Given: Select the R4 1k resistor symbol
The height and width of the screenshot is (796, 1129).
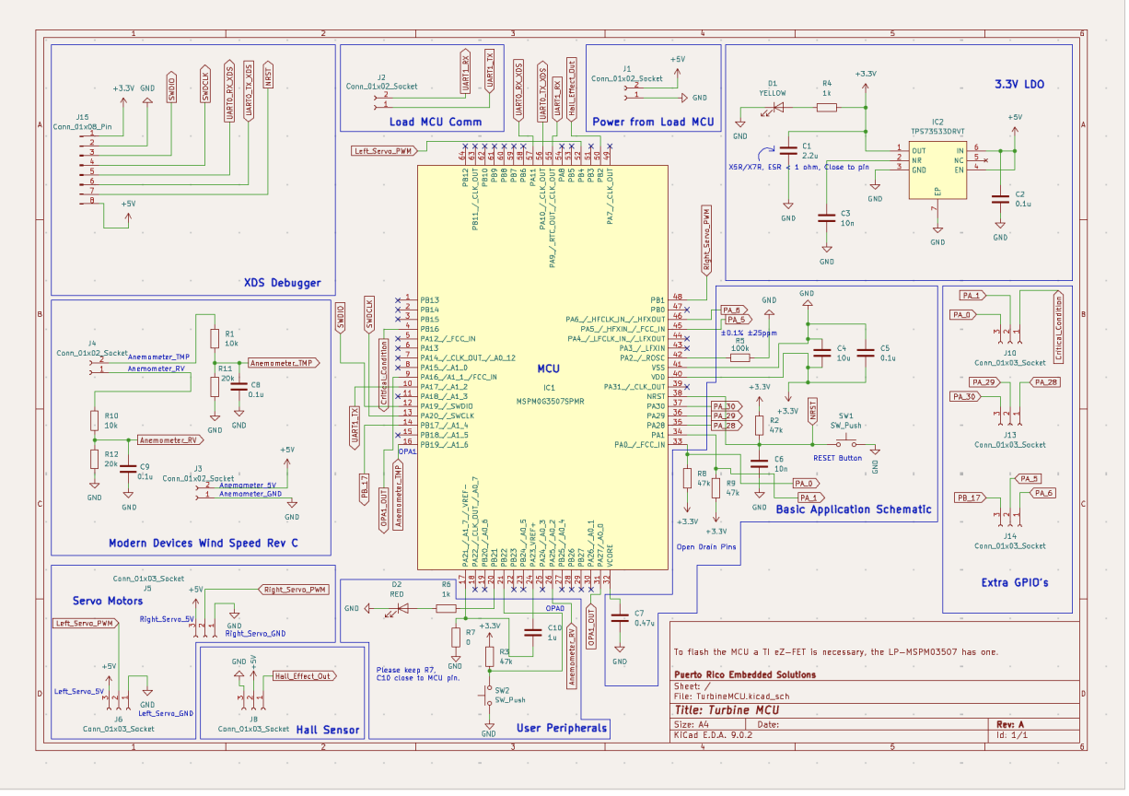Looking at the screenshot, I should [827, 108].
